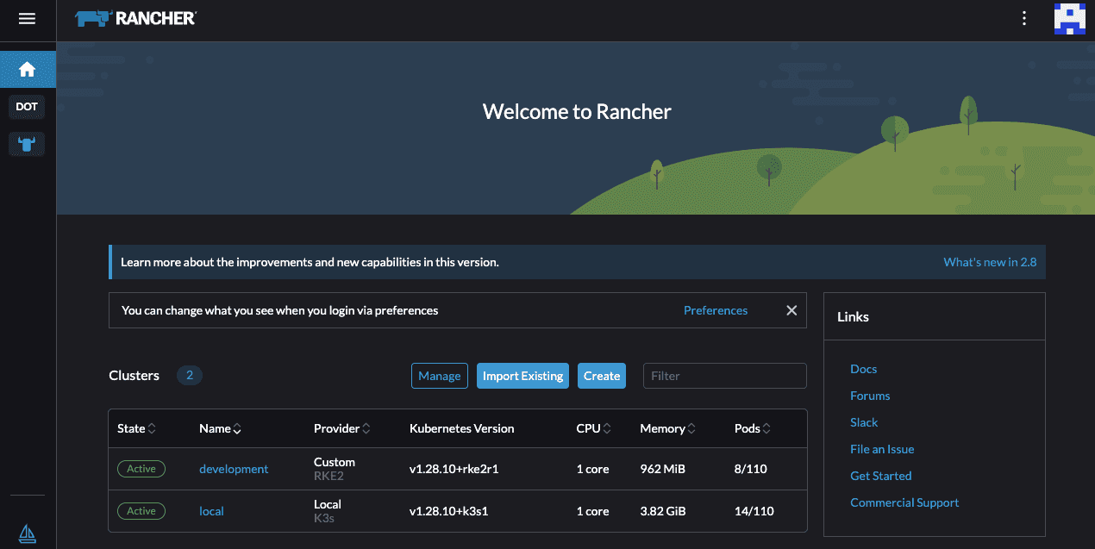Click the Create cluster button
Screen dimensions: 1095x549
pos(602,376)
